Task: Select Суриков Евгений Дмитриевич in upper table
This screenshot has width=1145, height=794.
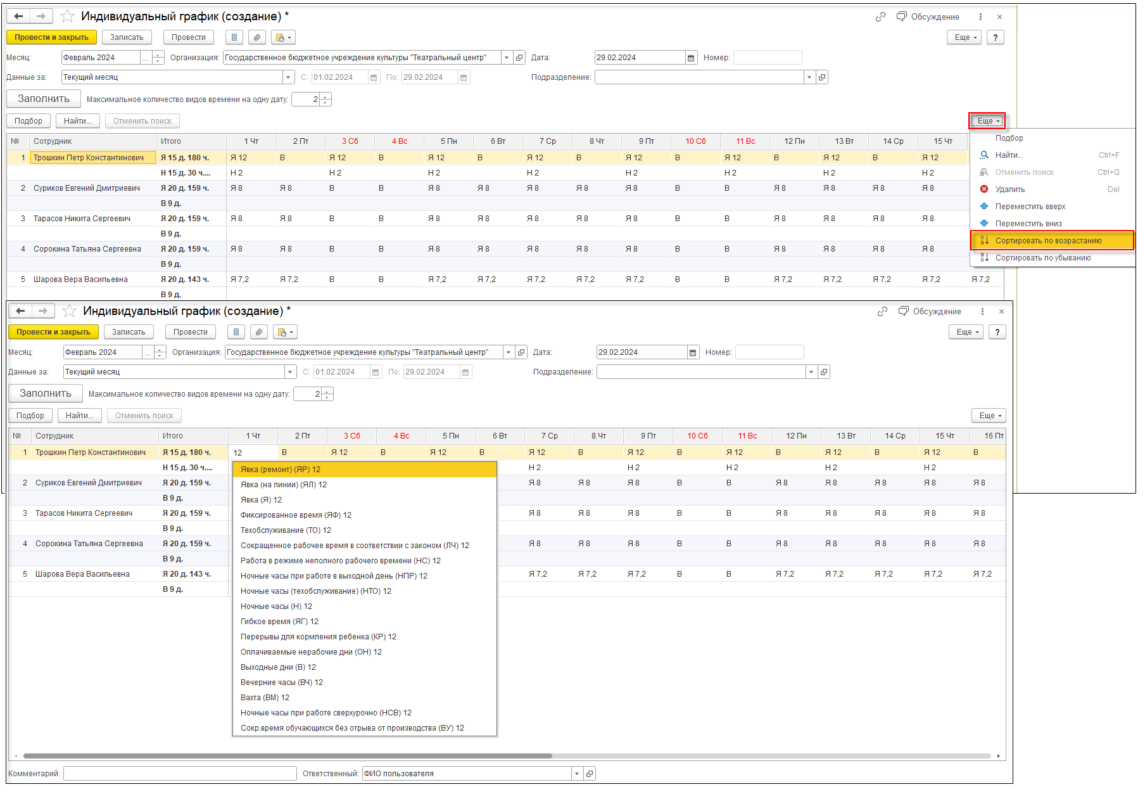Action: coord(87,188)
